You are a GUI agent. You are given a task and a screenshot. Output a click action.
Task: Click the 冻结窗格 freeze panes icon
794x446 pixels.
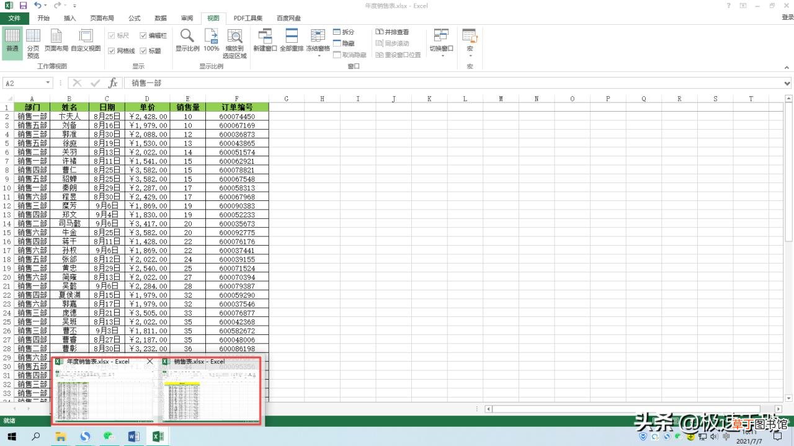coord(318,36)
